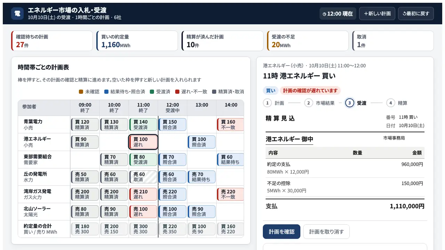The width and height of the screenshot is (445, 250).
Task: Jump to step 4 精算
Action: point(397,103)
